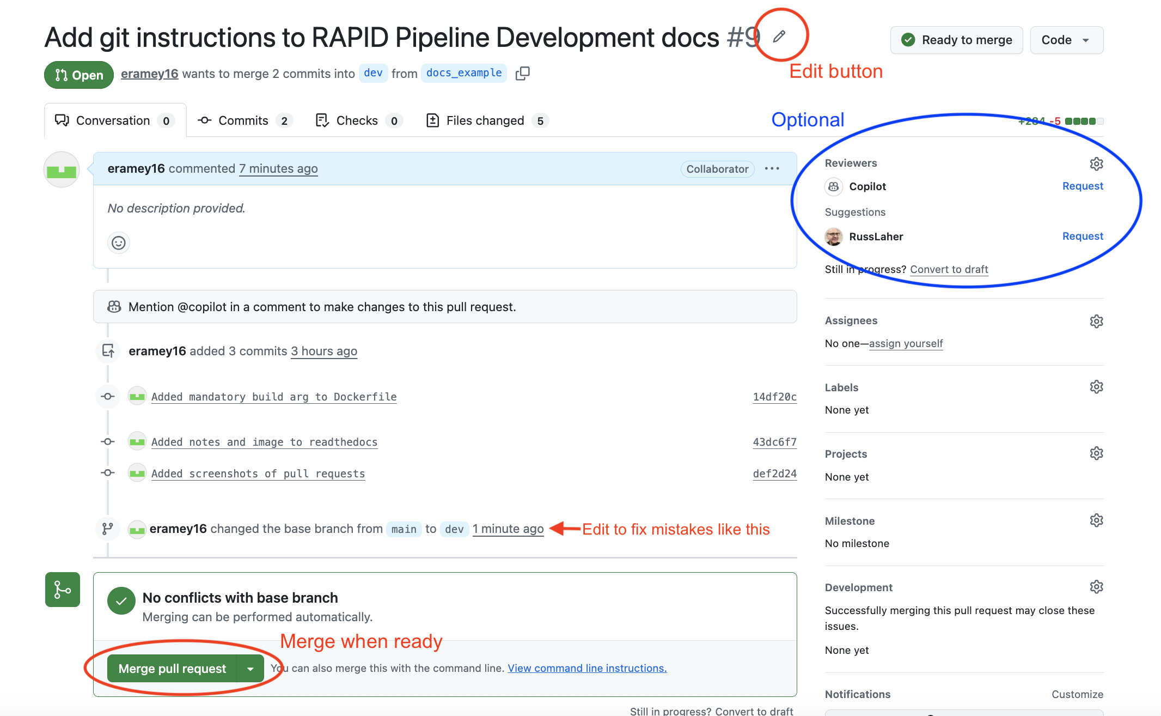Click Customize notifications
The width and height of the screenshot is (1161, 716).
click(1077, 694)
